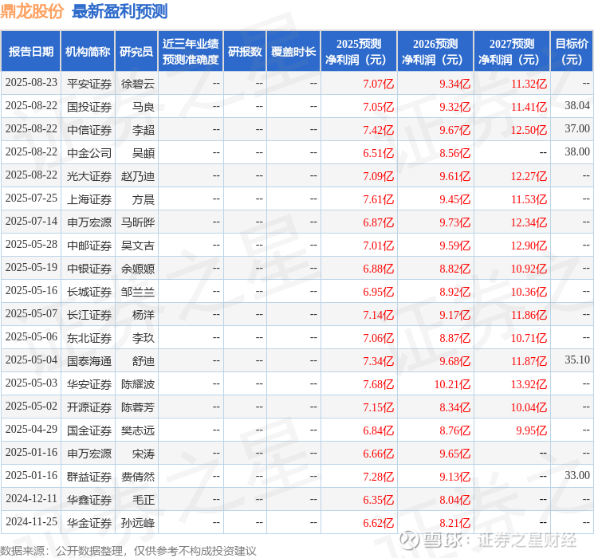Click the 数据来源 disclaimer footer text

point(128,551)
